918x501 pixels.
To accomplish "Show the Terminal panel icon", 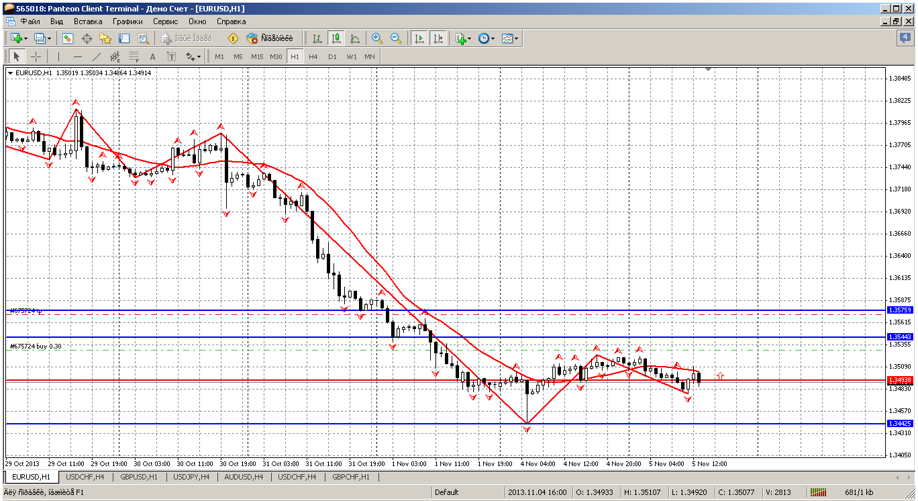I will pos(124,39).
